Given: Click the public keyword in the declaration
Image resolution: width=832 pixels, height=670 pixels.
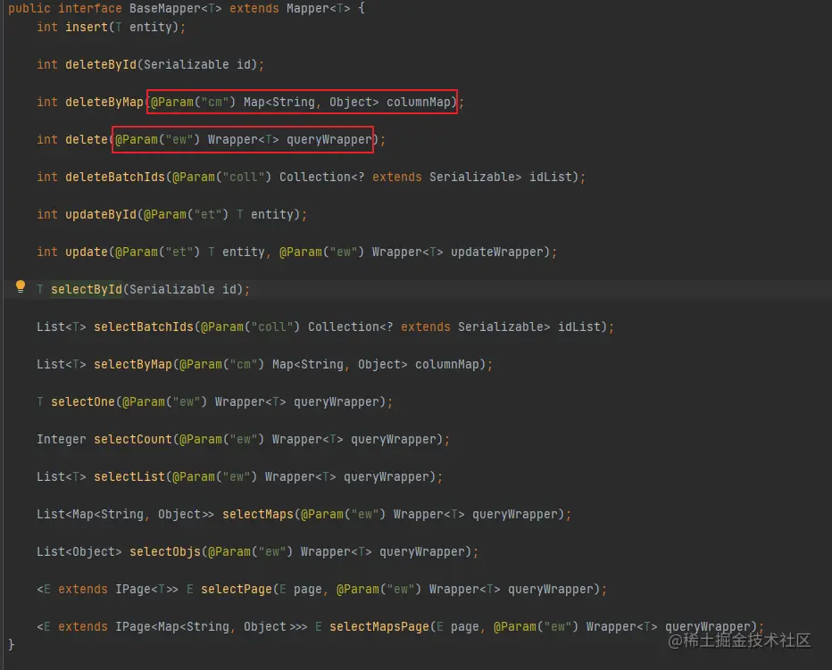Looking at the screenshot, I should point(29,9).
